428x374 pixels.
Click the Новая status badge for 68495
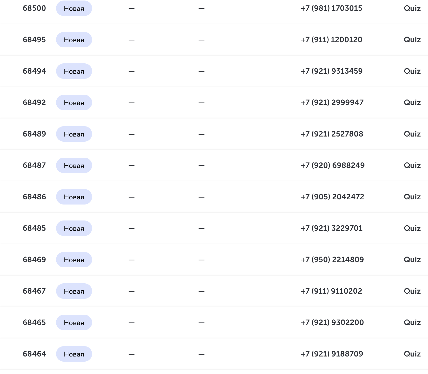(x=74, y=40)
